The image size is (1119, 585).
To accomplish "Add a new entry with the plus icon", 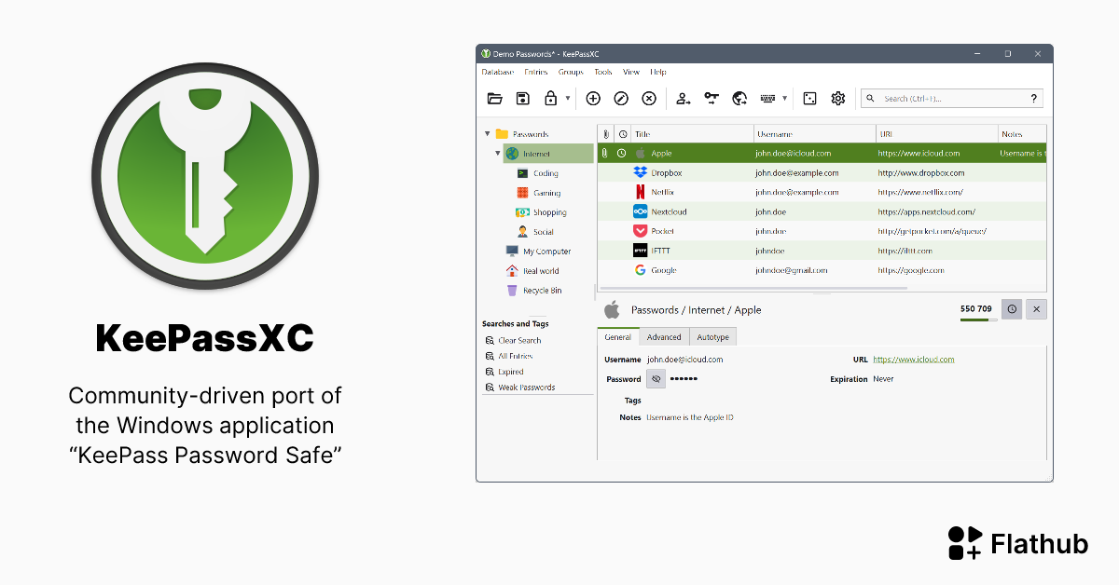I will (x=593, y=99).
